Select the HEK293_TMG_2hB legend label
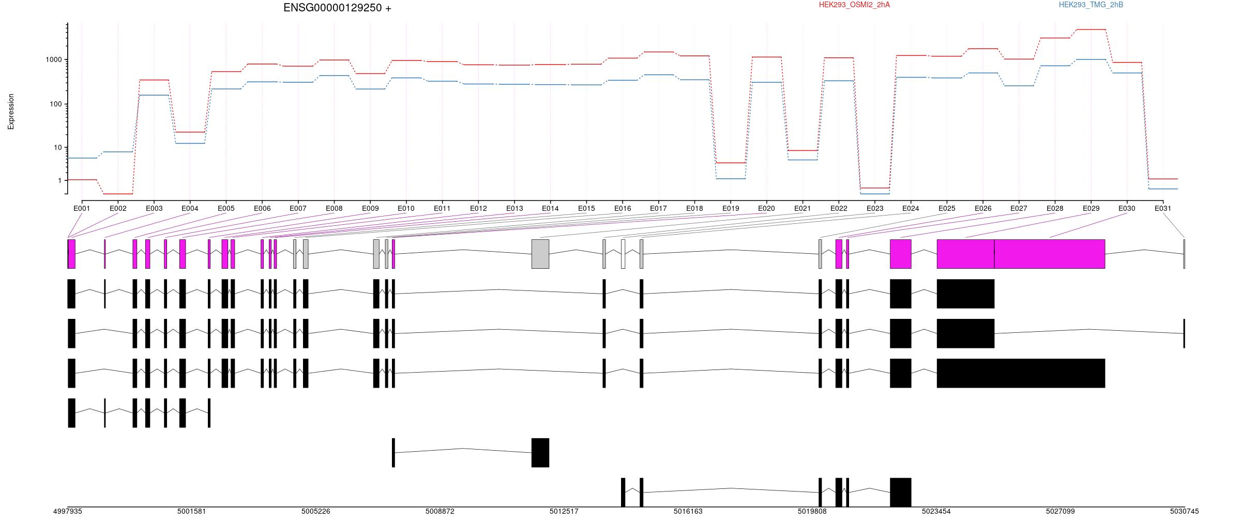Viewport: 1241px width, 522px height. [1091, 5]
